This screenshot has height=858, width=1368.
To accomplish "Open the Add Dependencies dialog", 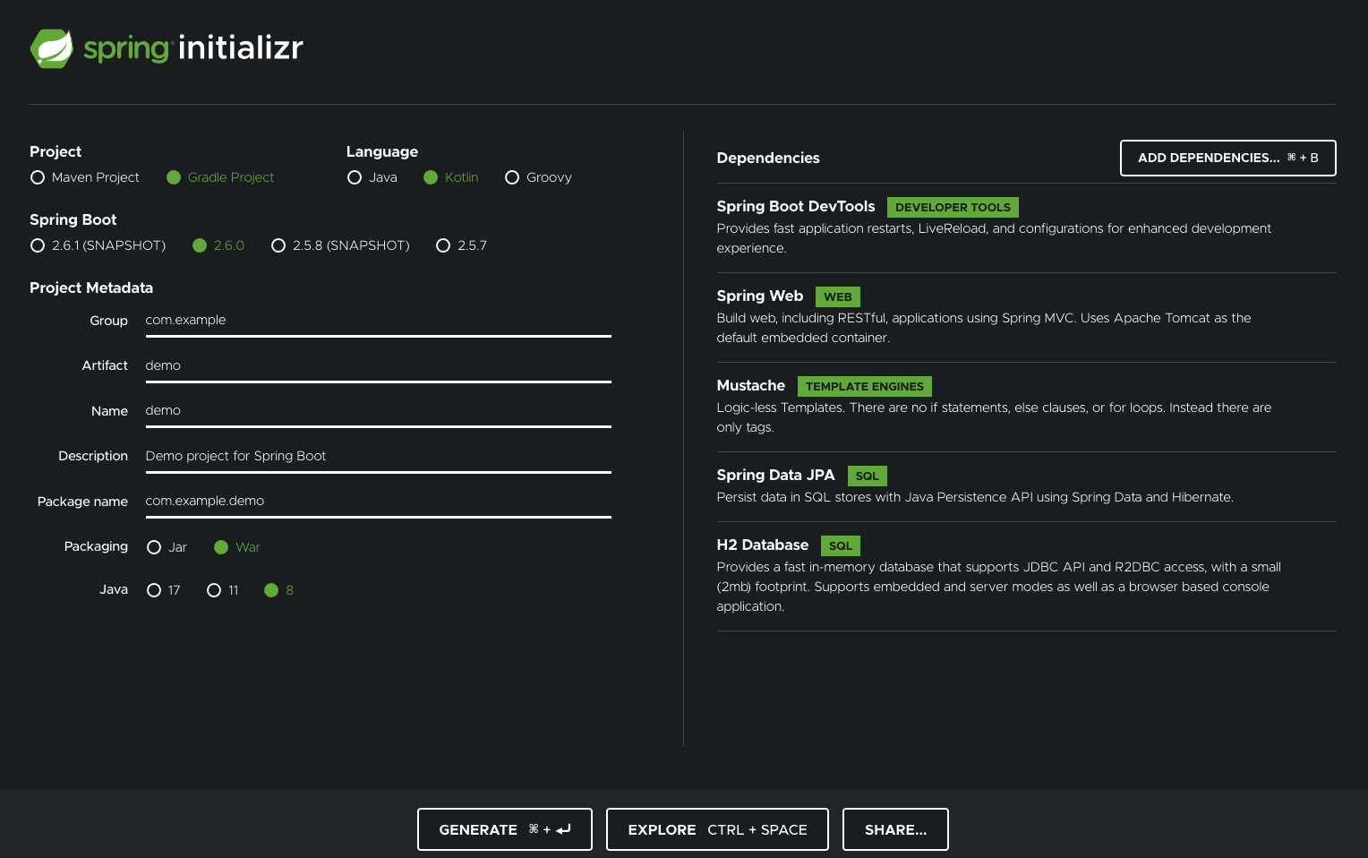I will (x=1228, y=158).
